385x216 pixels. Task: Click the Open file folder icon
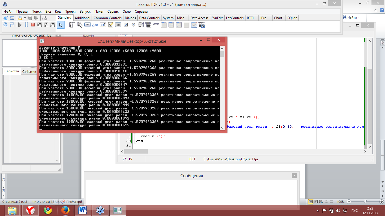(20, 18)
